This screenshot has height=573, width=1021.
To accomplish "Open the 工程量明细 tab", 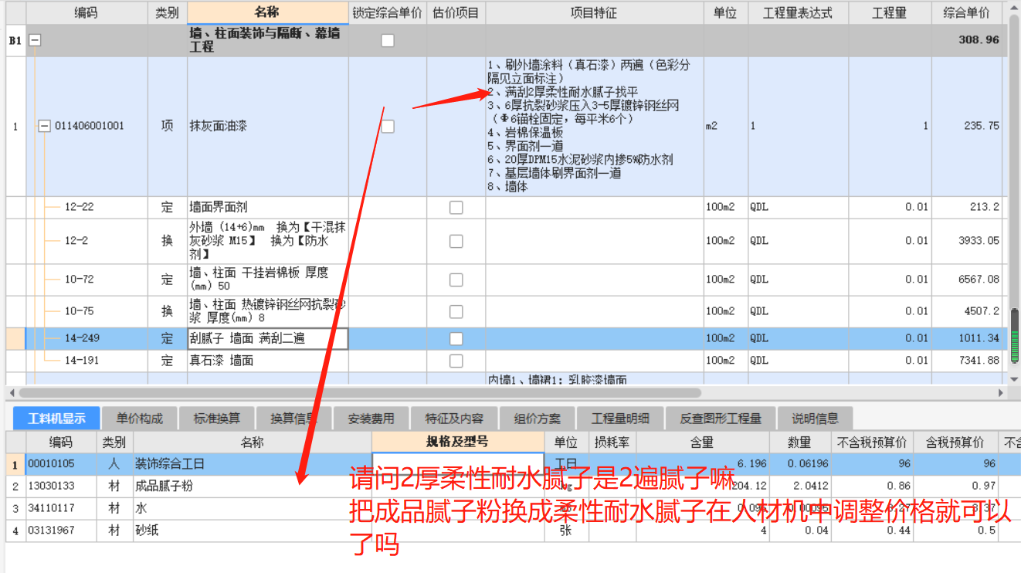I will (x=620, y=418).
